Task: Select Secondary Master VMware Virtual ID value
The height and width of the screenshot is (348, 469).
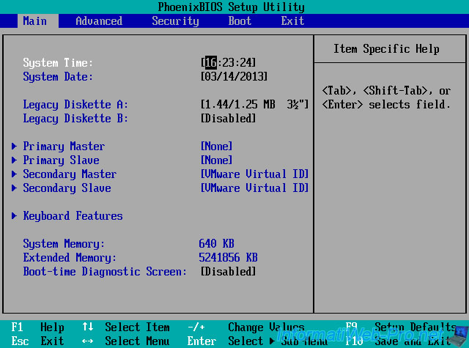Action: pyautogui.click(x=254, y=174)
